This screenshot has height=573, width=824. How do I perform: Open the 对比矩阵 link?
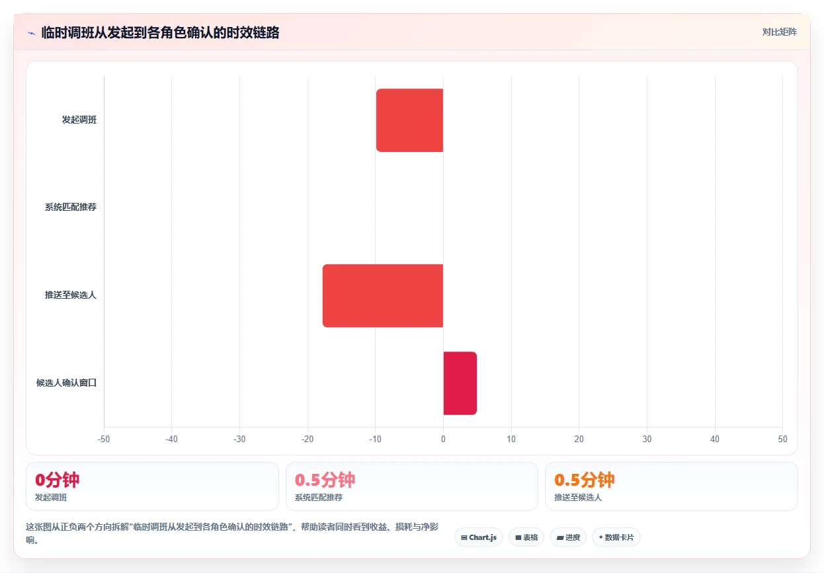[x=779, y=32]
